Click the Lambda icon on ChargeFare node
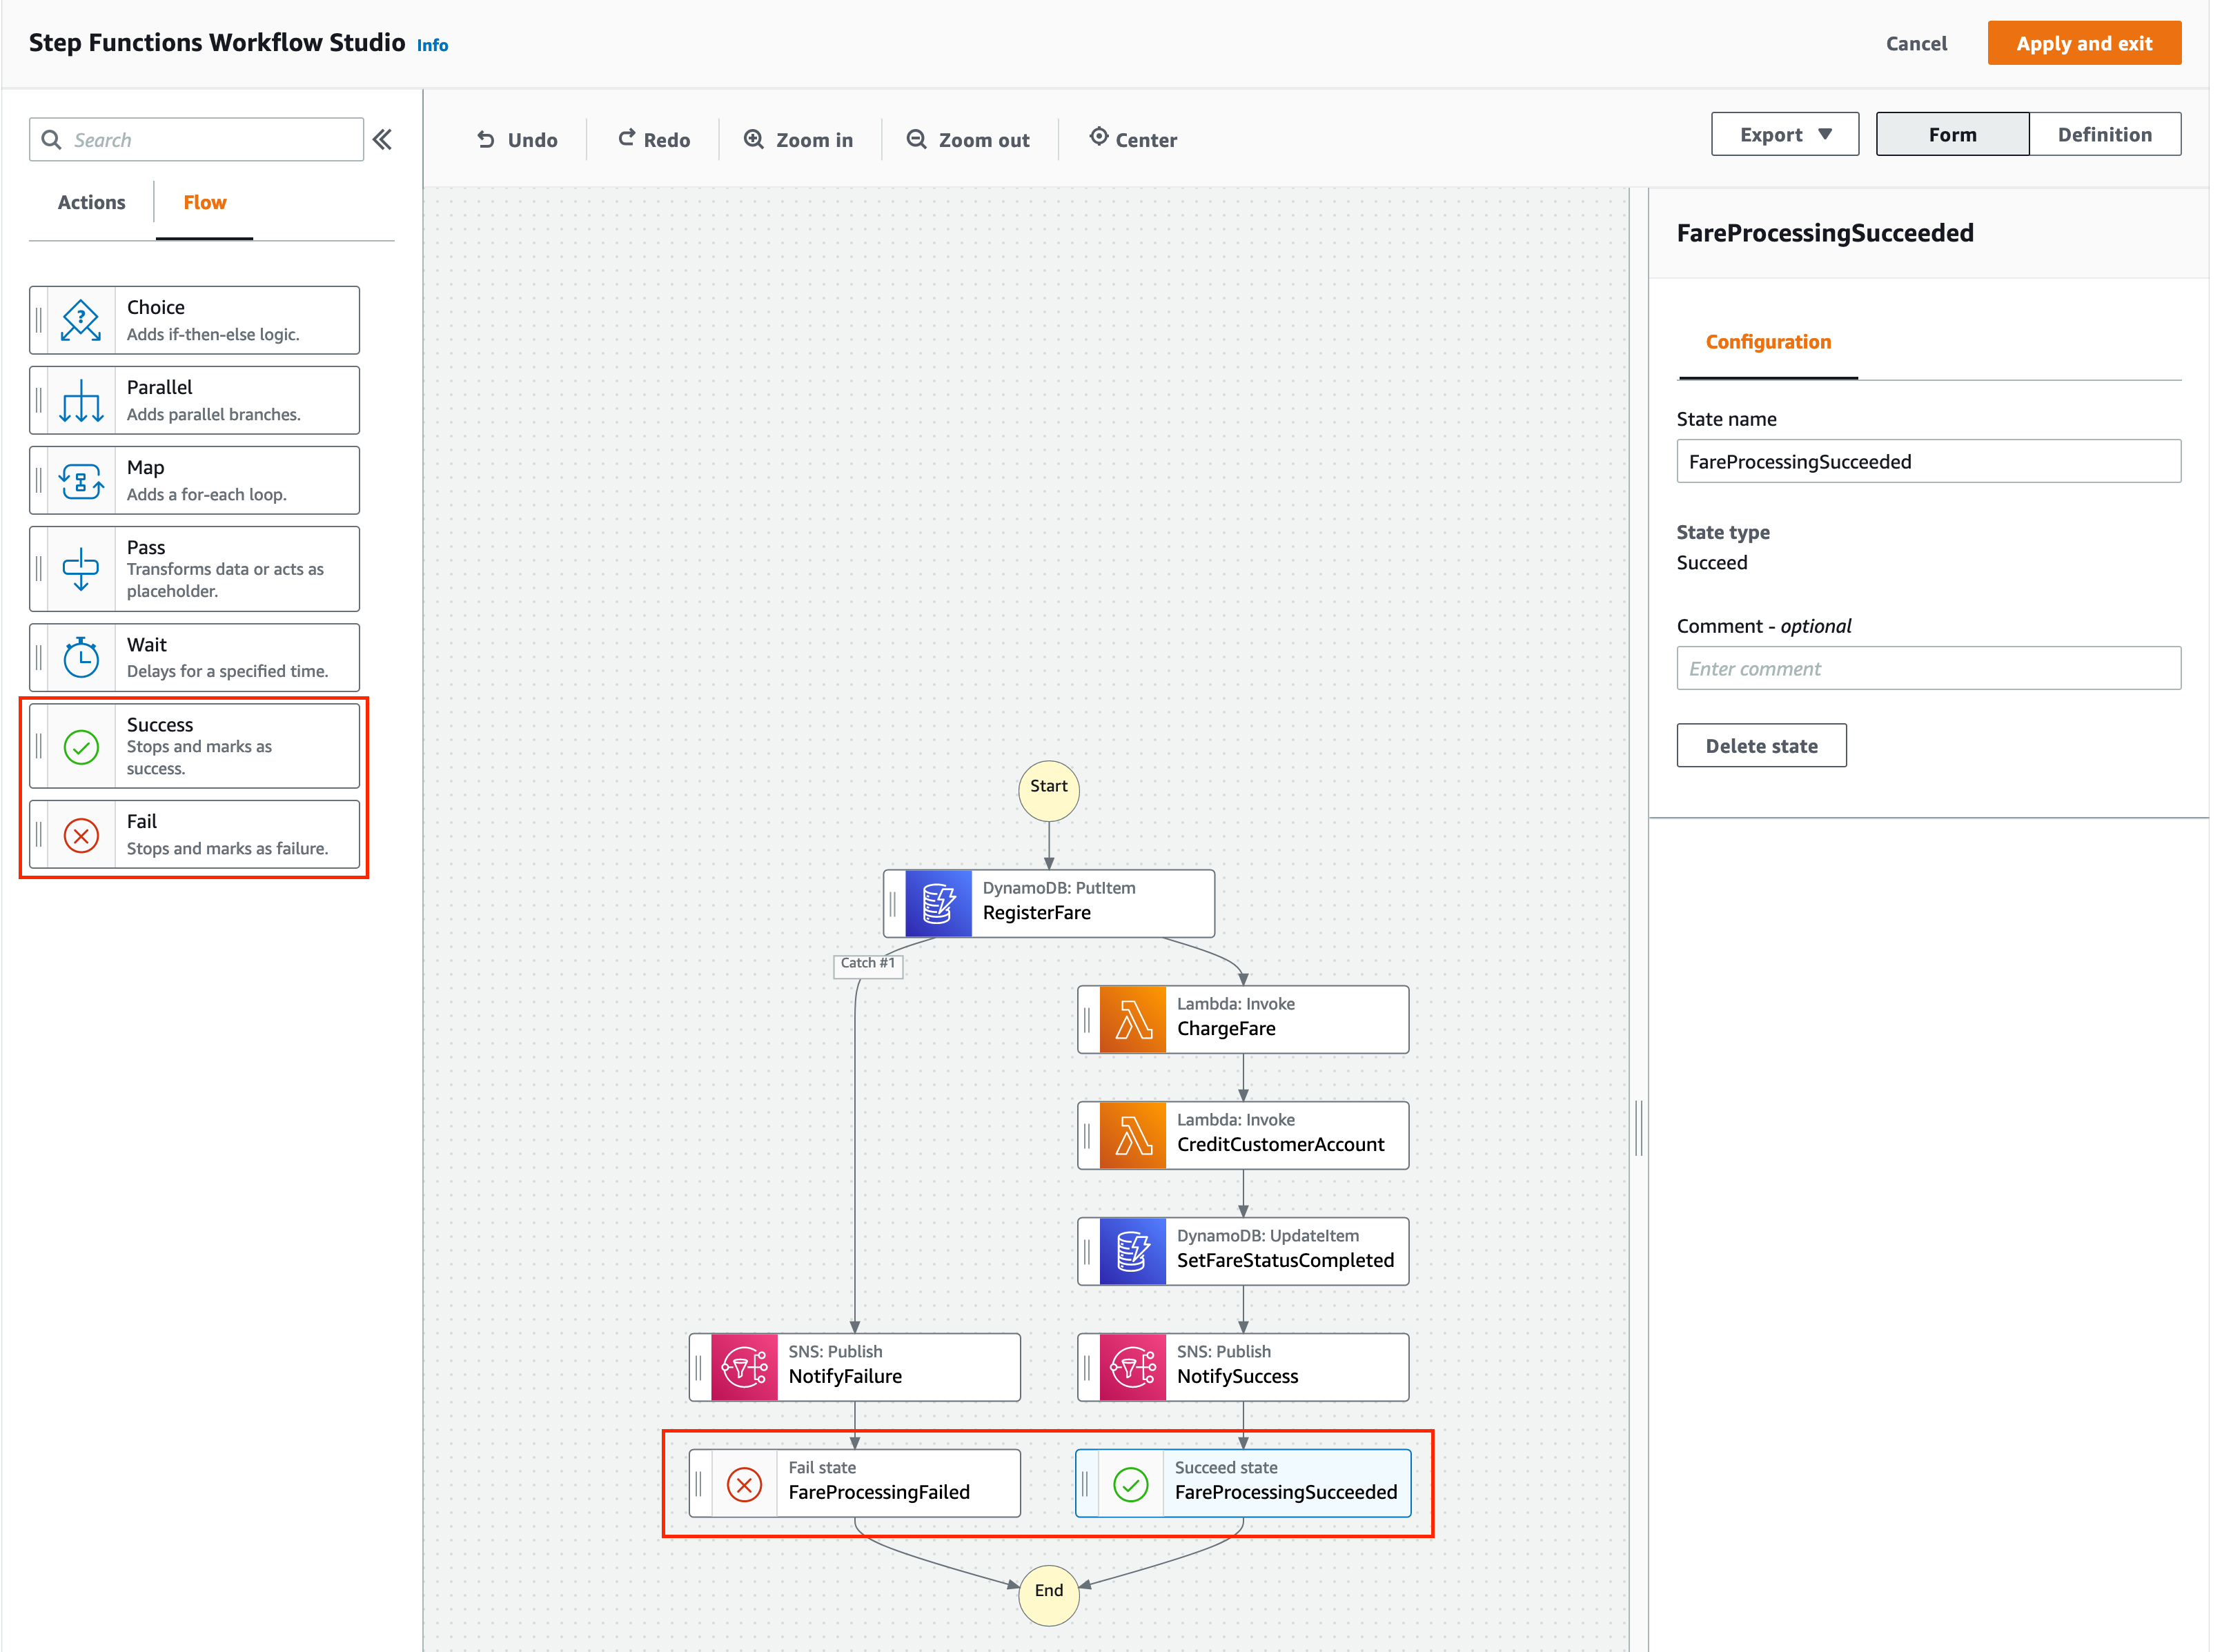This screenshot has height=1652, width=2222. [x=1132, y=1019]
